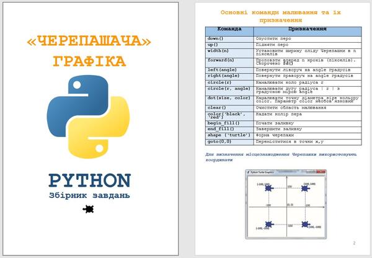
Task: Select the down() table cell
Action: (x=229, y=39)
